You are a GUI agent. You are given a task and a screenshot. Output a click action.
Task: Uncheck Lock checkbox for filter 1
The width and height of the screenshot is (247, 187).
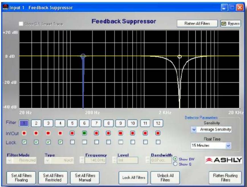24,142
